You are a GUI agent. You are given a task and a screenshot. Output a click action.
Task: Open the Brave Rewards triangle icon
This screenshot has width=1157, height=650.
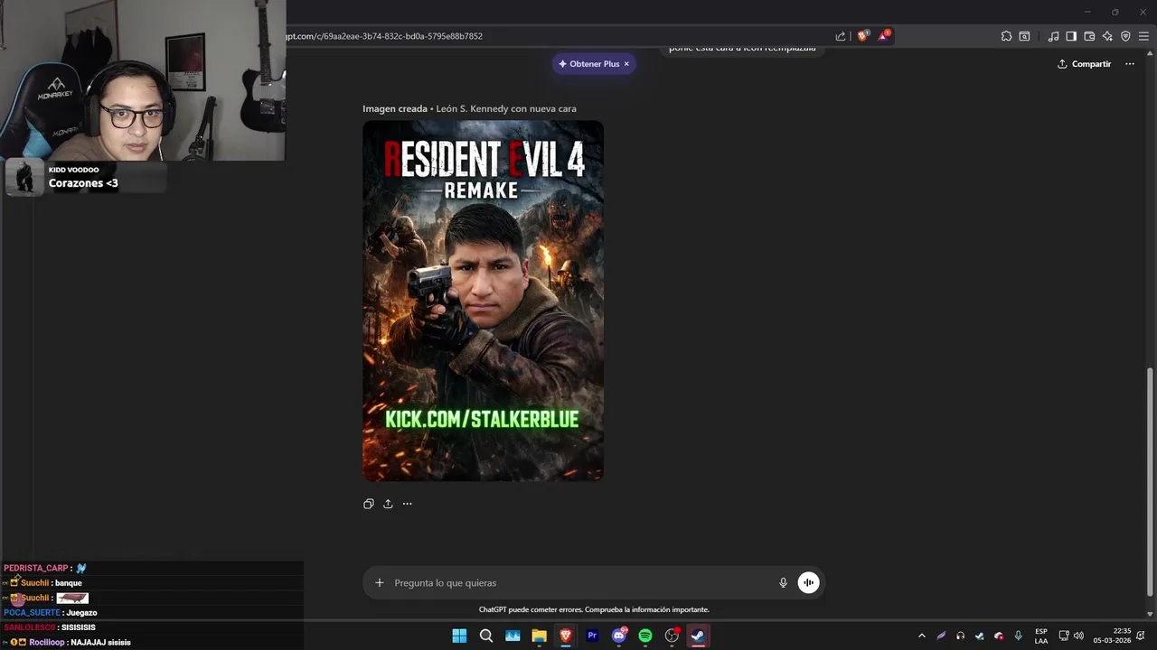pyautogui.click(x=884, y=36)
